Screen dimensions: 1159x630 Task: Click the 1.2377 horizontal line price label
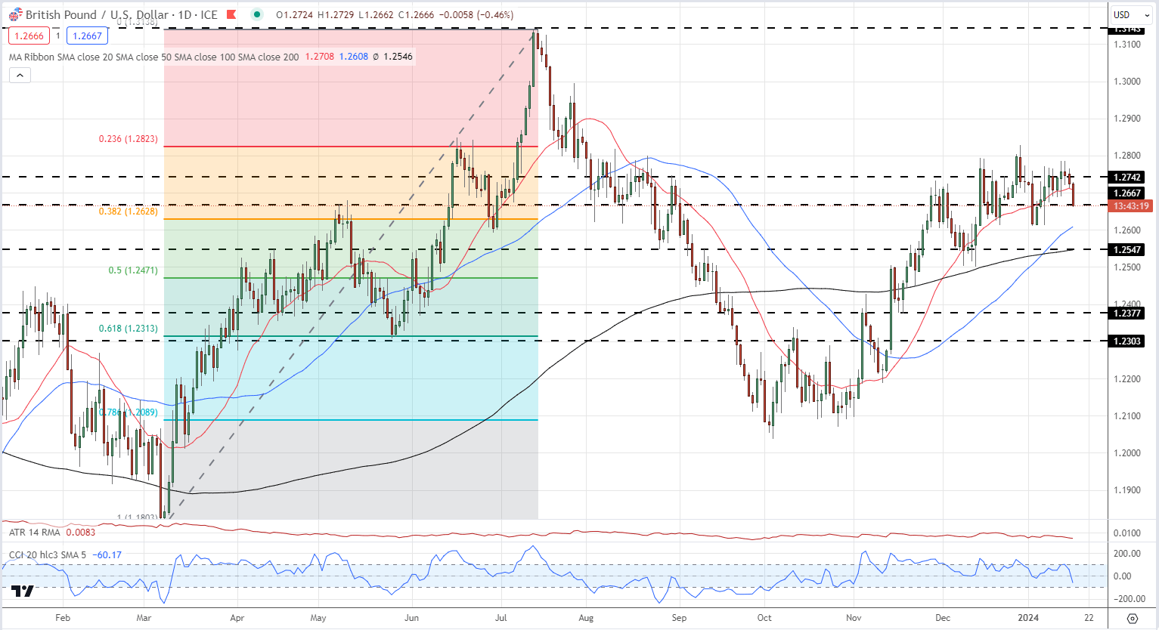tap(1127, 313)
